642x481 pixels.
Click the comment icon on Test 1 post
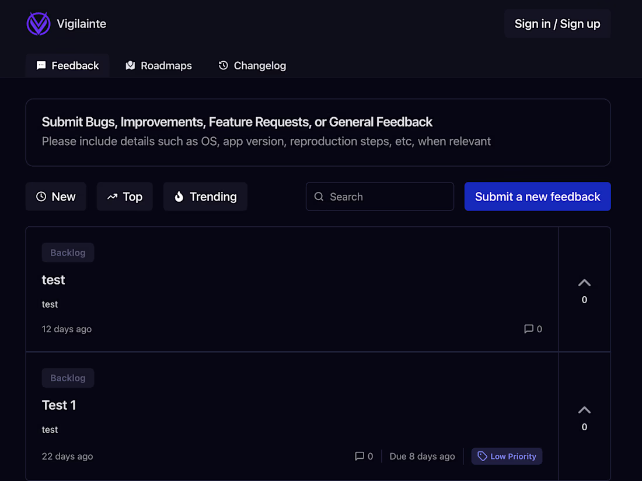tap(358, 456)
